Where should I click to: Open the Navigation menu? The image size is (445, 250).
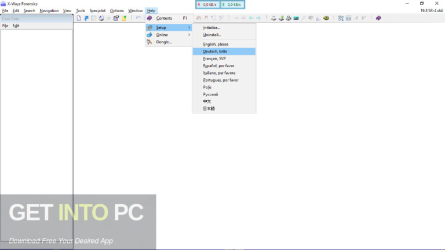(49, 11)
